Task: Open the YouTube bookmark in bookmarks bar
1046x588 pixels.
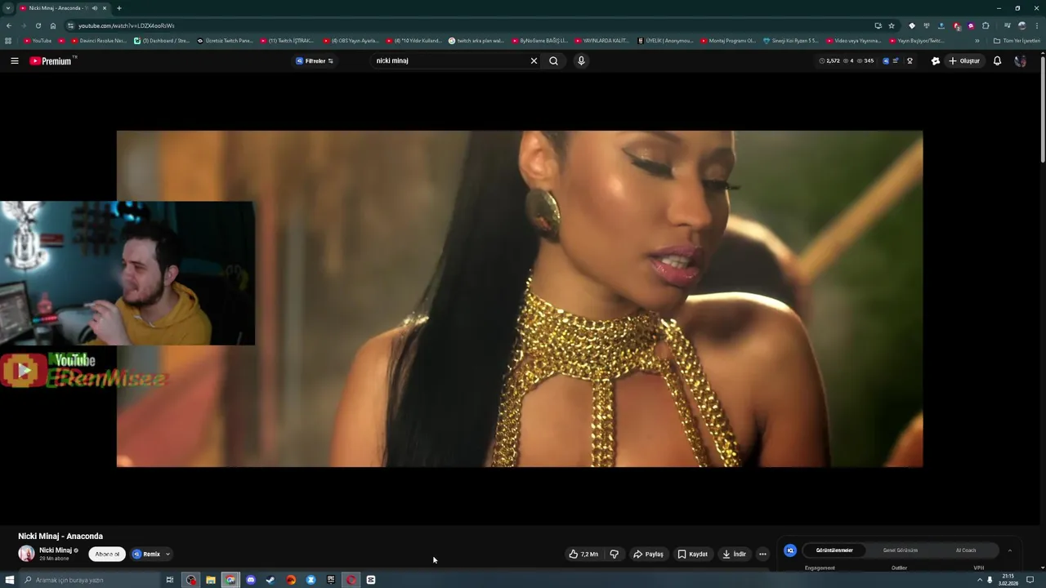Action: coord(38,41)
